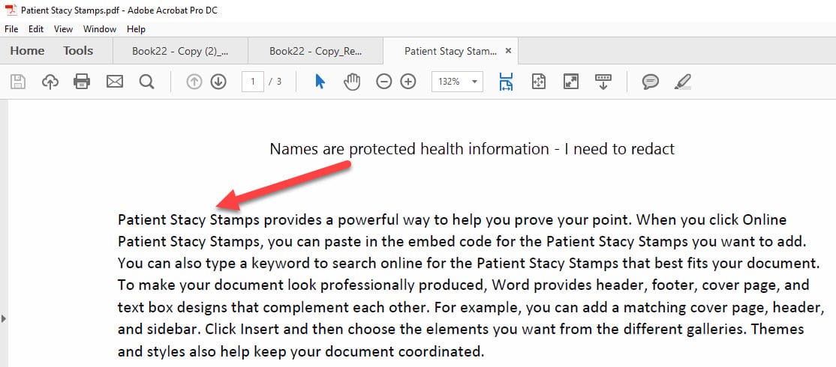Click the line starting "Patient Stacy Stamps provides"
The height and width of the screenshot is (367, 836).
(452, 219)
